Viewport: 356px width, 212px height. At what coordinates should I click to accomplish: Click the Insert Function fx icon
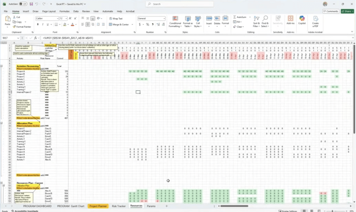(35, 38)
